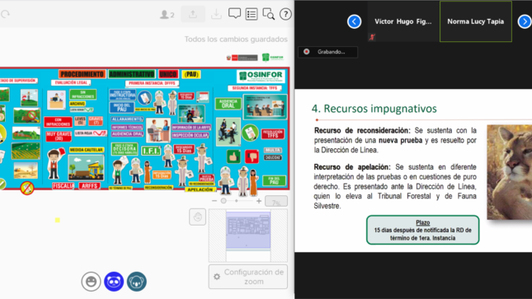Select the SEGUNDA INSTANCIA: TFFS label
The image size is (532, 299).
click(255, 88)
